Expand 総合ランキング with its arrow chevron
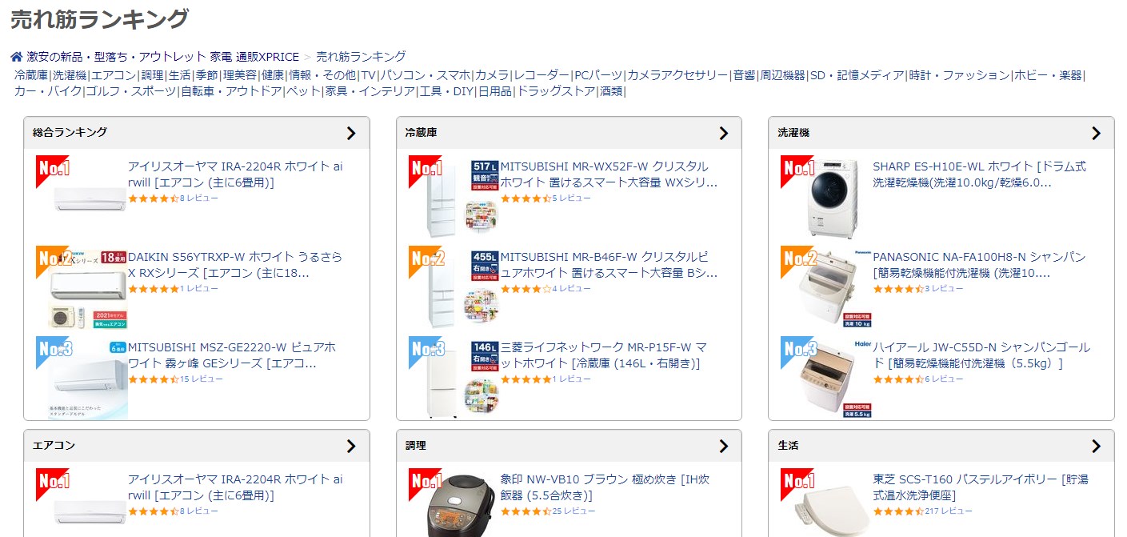The height and width of the screenshot is (537, 1127). [x=351, y=133]
